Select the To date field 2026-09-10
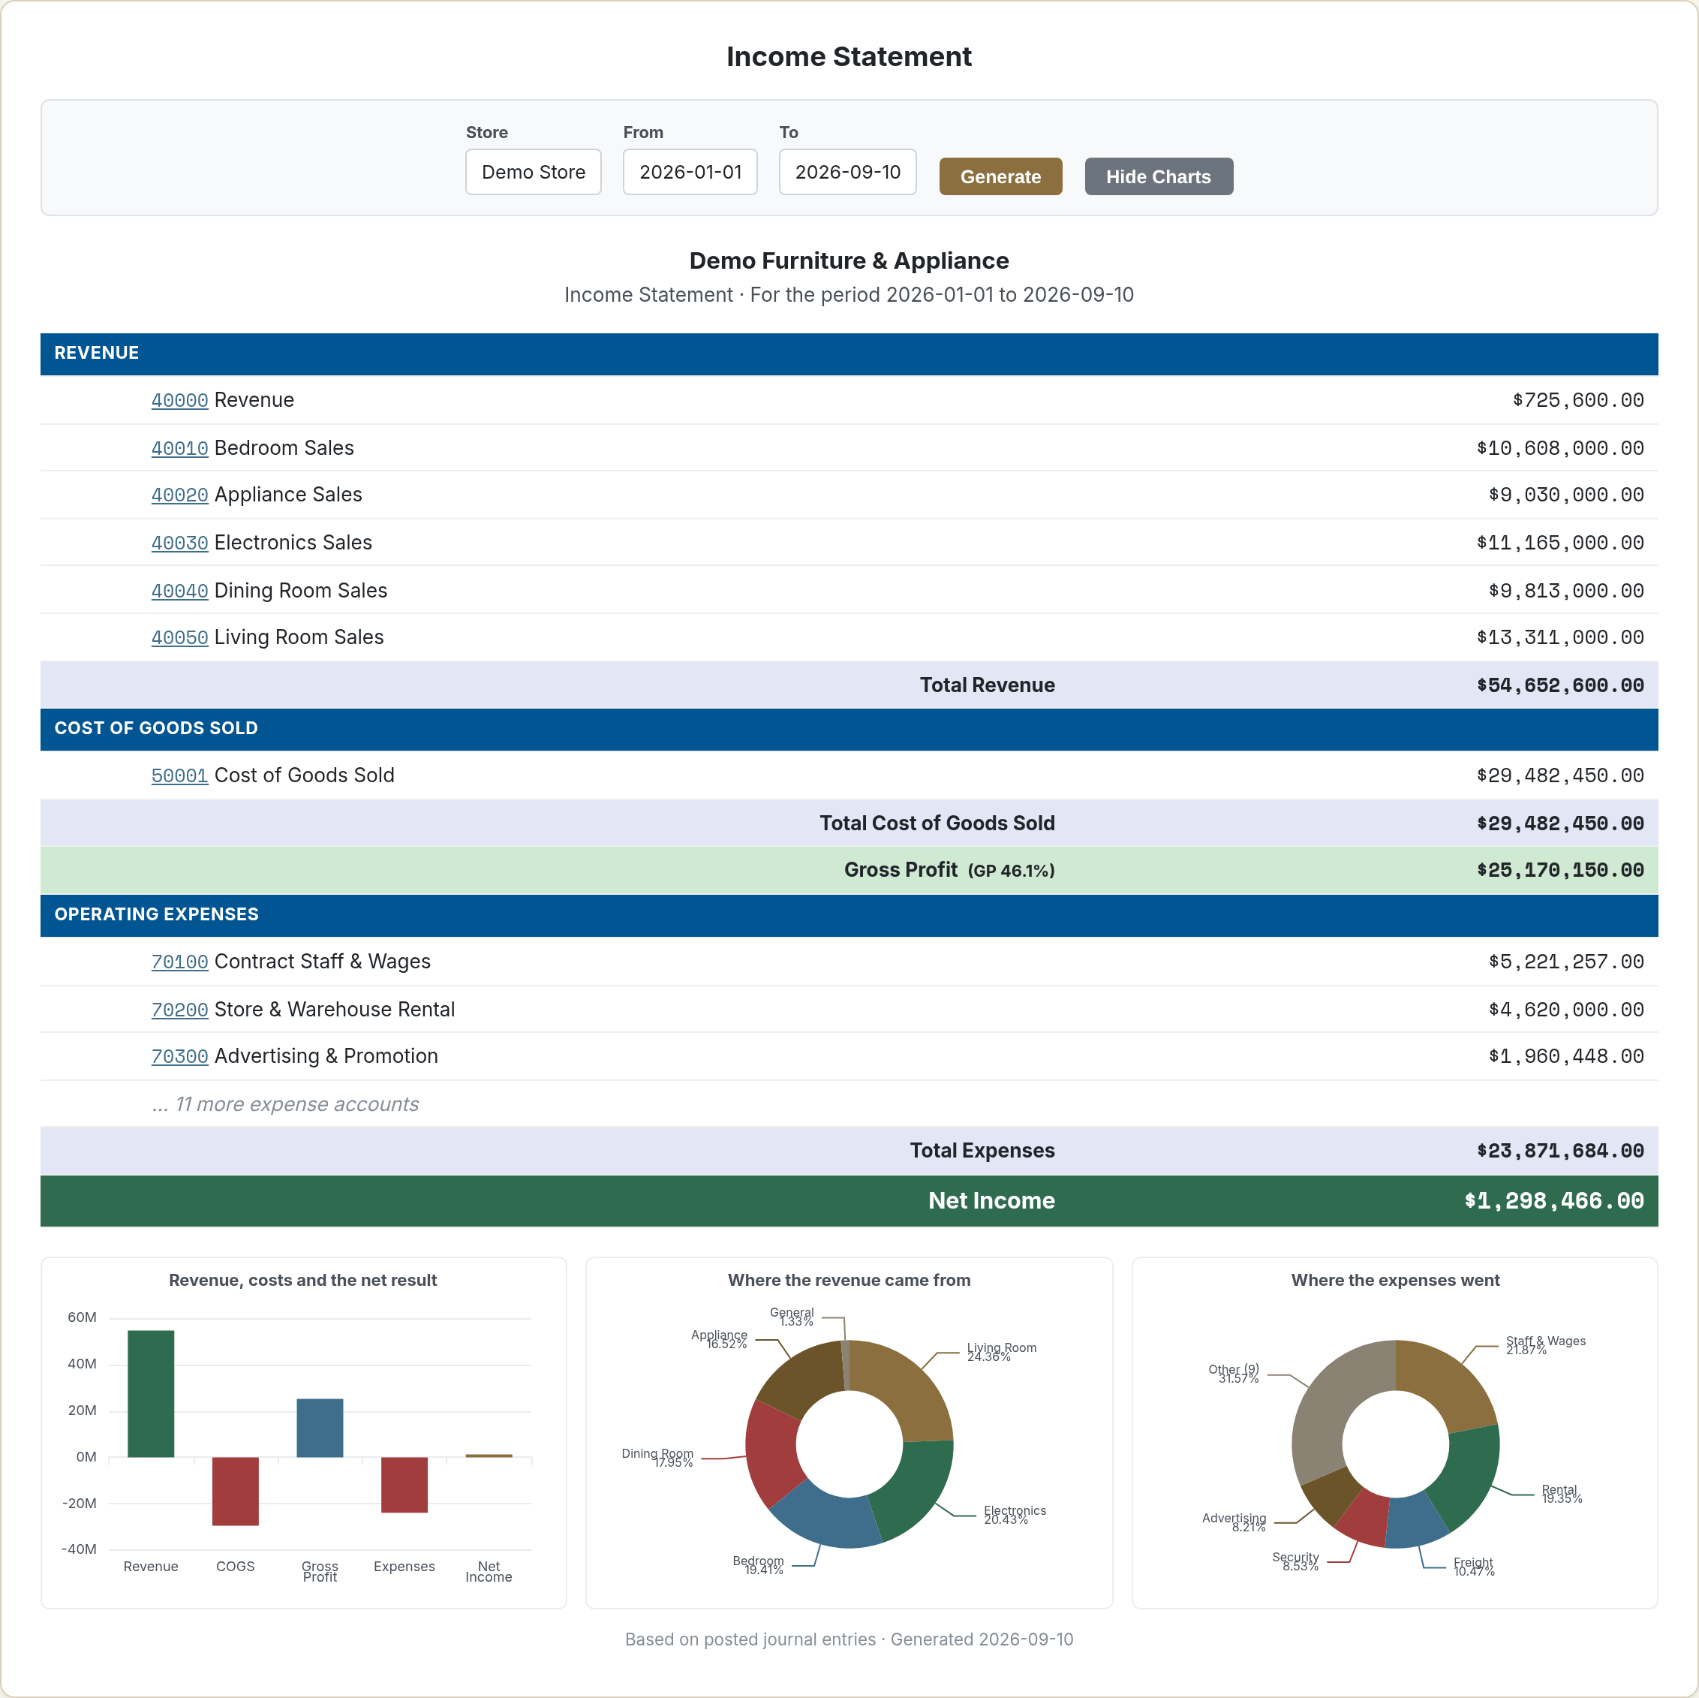 click(846, 173)
